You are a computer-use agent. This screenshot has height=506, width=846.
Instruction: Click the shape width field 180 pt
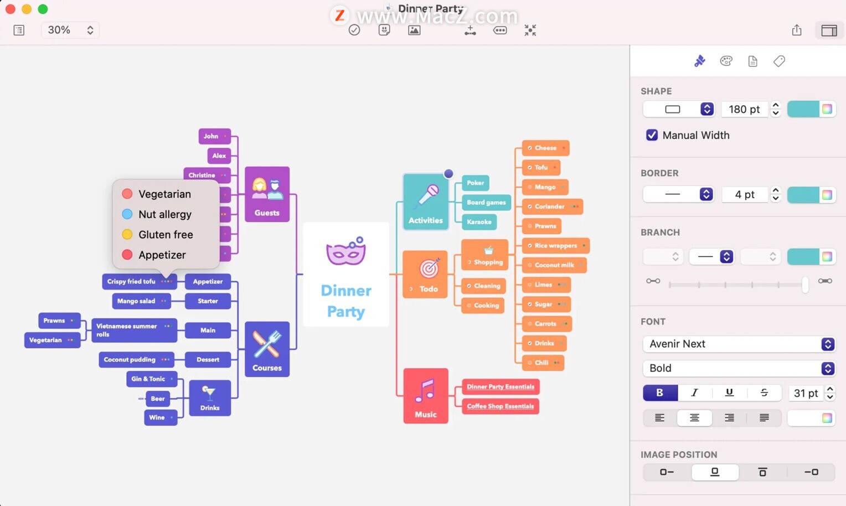click(745, 109)
